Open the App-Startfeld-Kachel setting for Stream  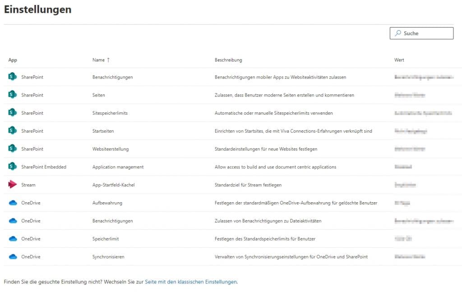[x=113, y=185]
